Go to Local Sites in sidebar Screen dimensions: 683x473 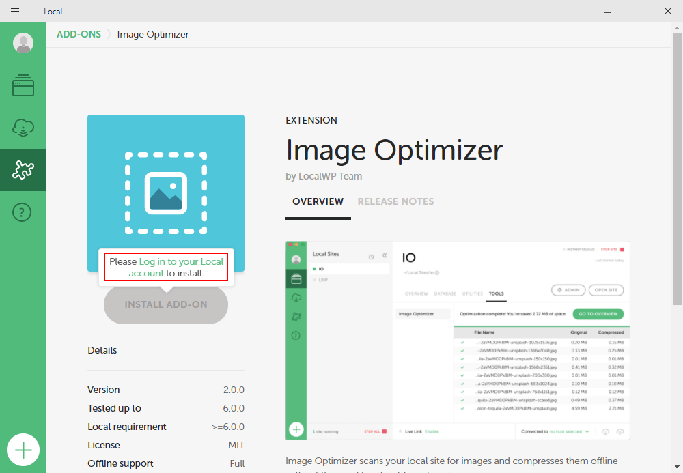pos(23,85)
